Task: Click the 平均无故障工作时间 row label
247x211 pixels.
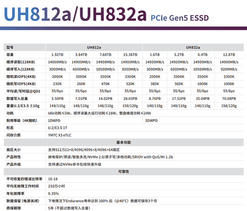Action: pos(23,186)
